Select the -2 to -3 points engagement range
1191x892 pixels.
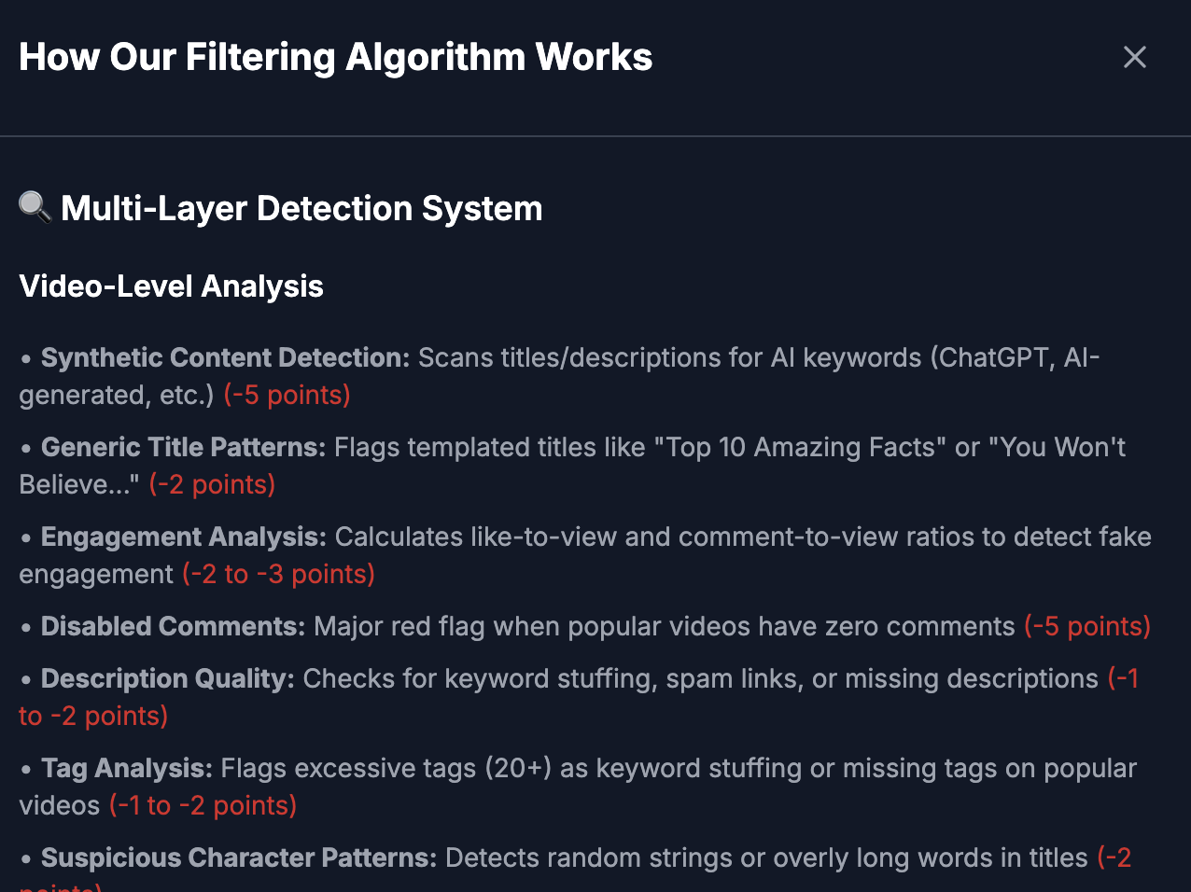click(277, 574)
